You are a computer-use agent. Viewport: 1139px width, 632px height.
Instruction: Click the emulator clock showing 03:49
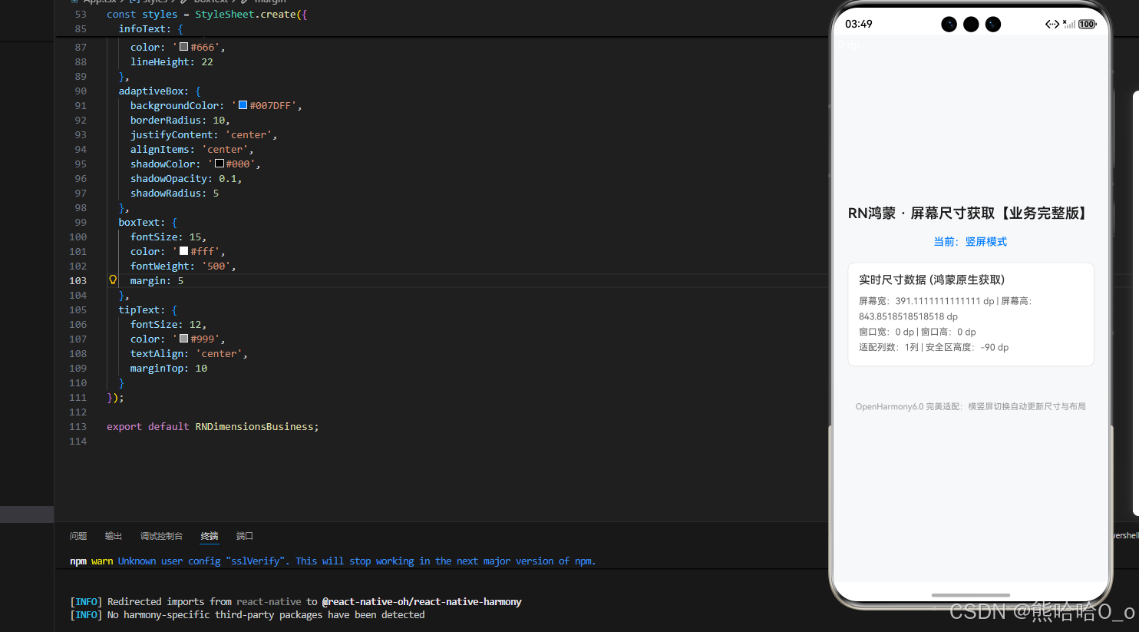click(858, 24)
